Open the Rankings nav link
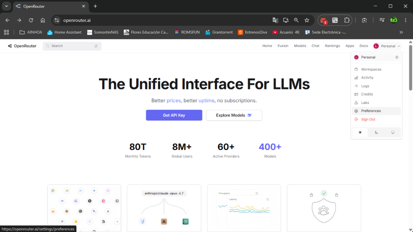 pos(332,46)
